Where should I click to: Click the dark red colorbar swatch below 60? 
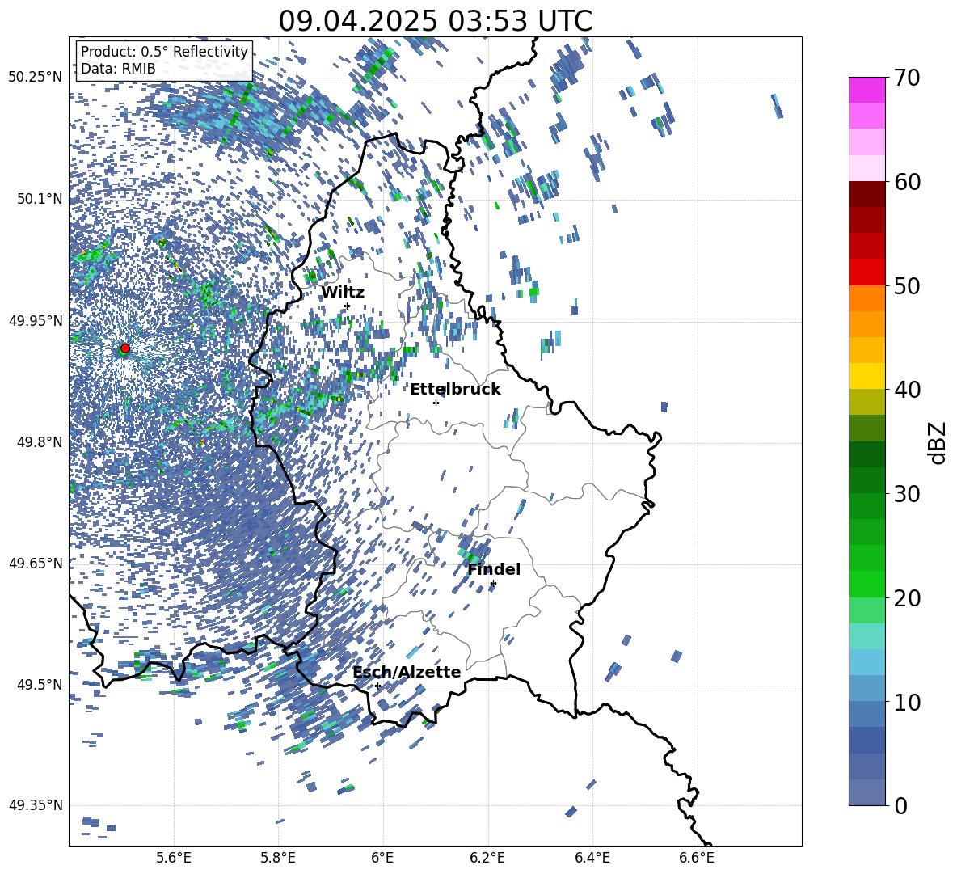click(867, 194)
